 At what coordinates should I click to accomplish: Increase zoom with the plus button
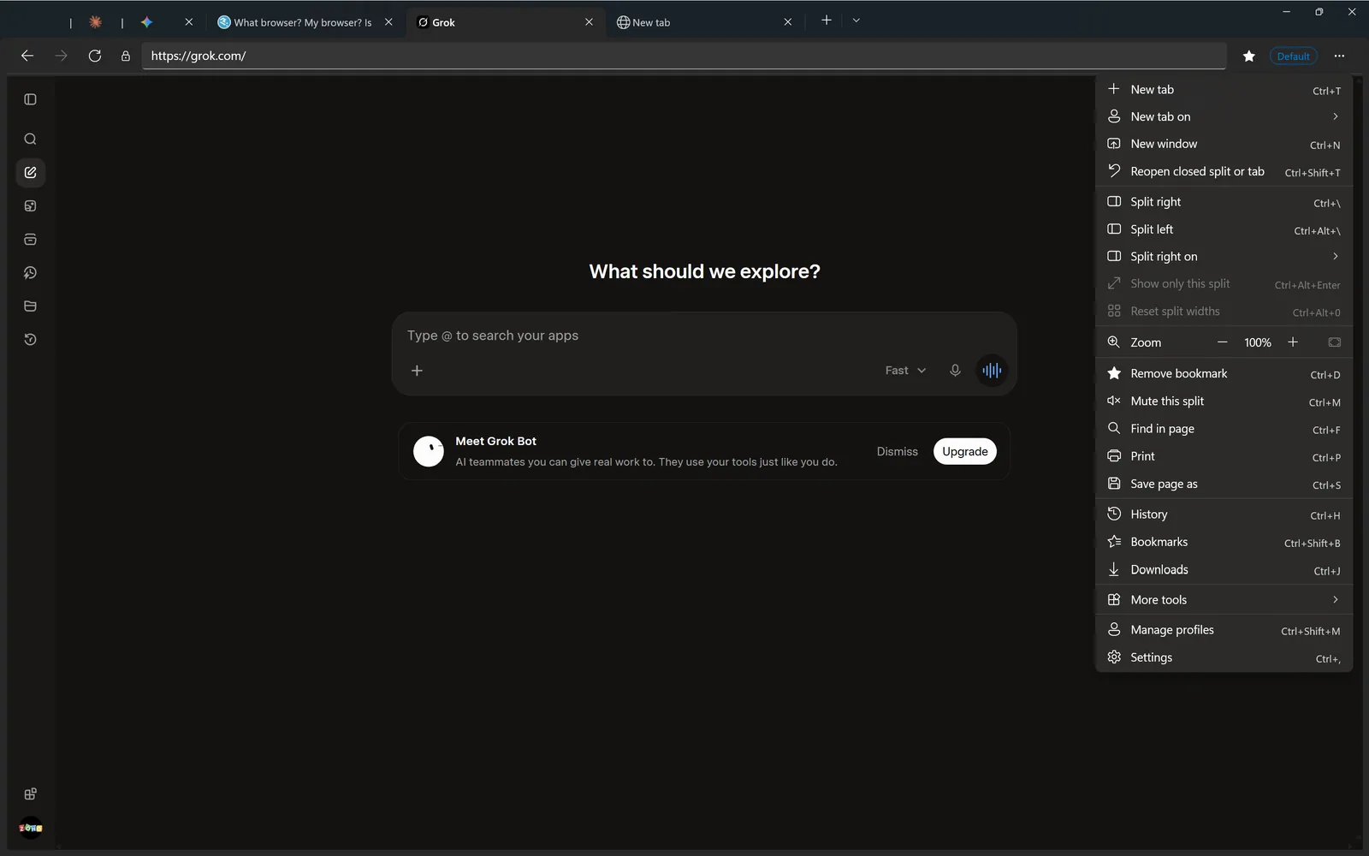pyautogui.click(x=1293, y=342)
